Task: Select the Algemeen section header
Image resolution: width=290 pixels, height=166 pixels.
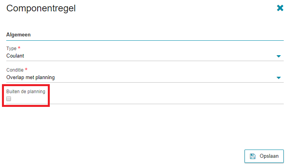Action: pos(18,35)
